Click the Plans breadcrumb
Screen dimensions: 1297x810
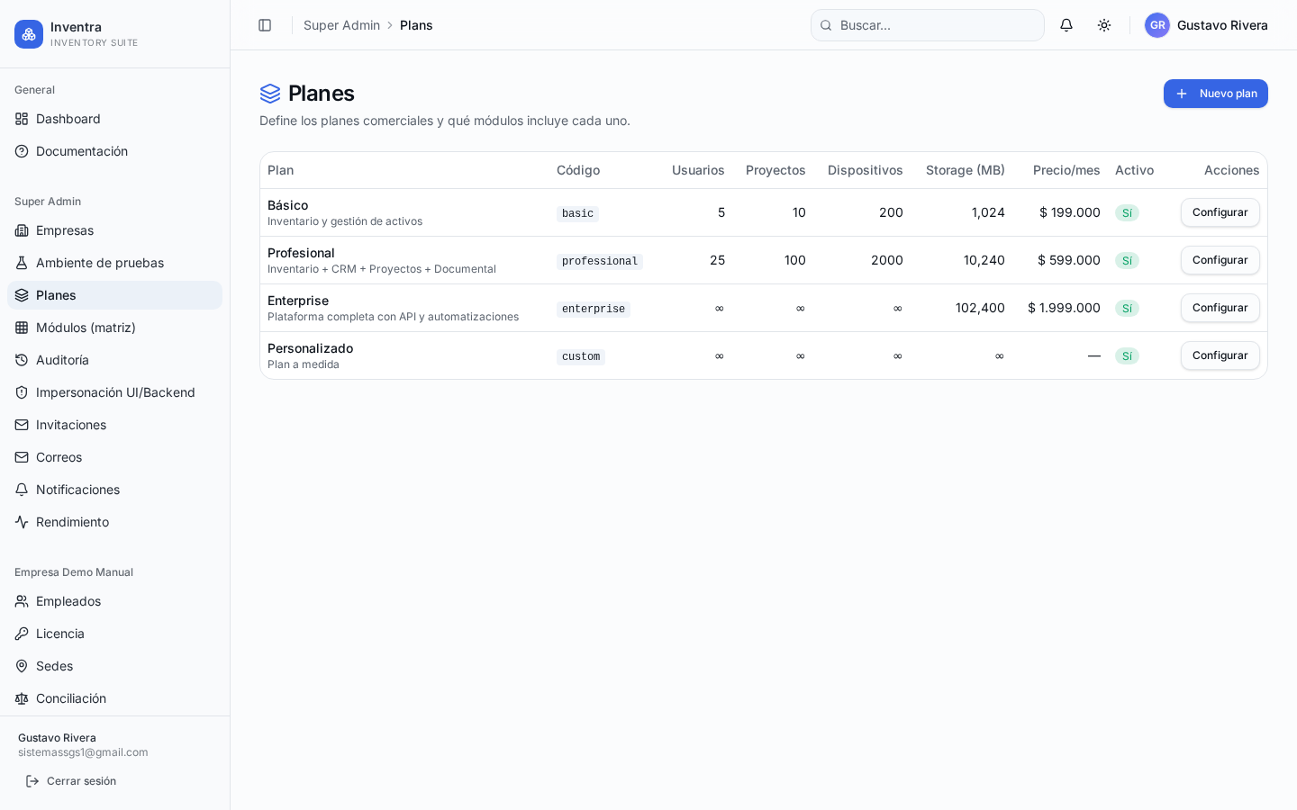(416, 25)
